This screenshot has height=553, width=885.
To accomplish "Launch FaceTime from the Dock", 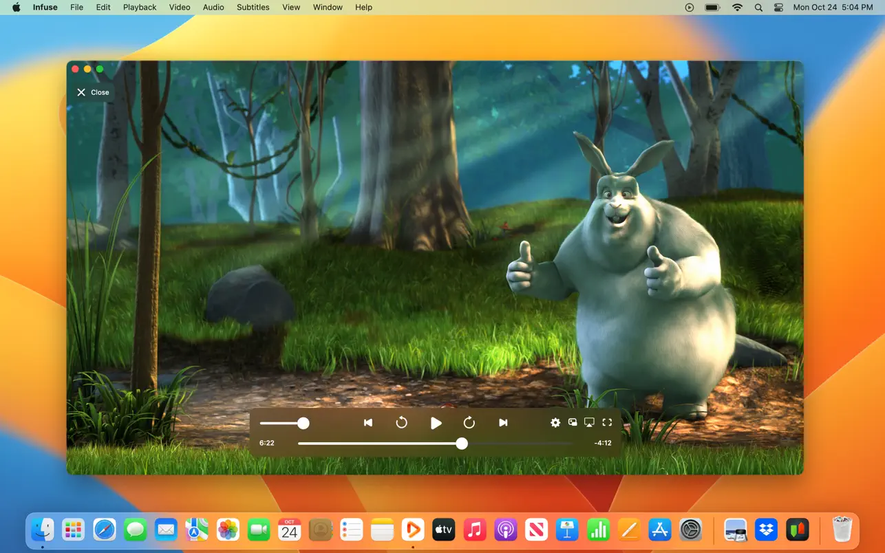I will (259, 530).
